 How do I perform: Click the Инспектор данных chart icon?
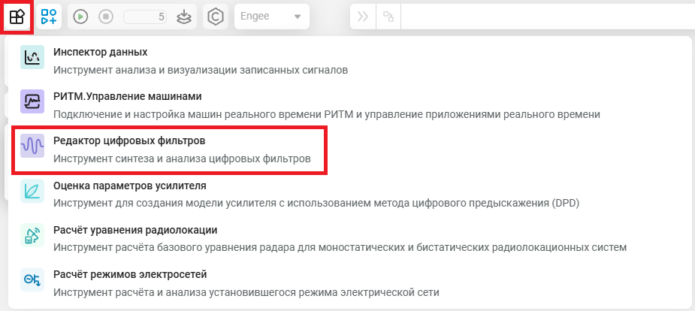pos(32,57)
